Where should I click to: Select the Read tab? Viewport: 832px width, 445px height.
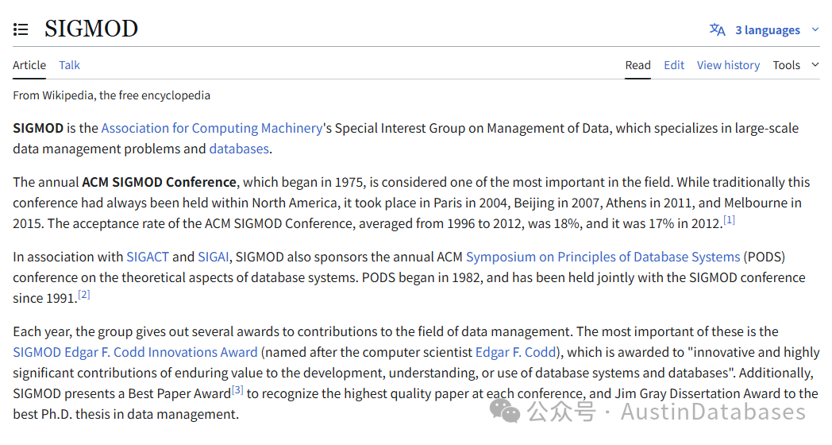click(x=637, y=65)
